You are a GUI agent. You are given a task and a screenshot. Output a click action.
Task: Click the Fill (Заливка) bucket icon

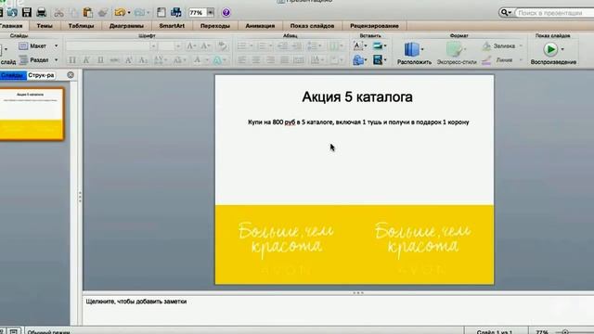[486, 46]
